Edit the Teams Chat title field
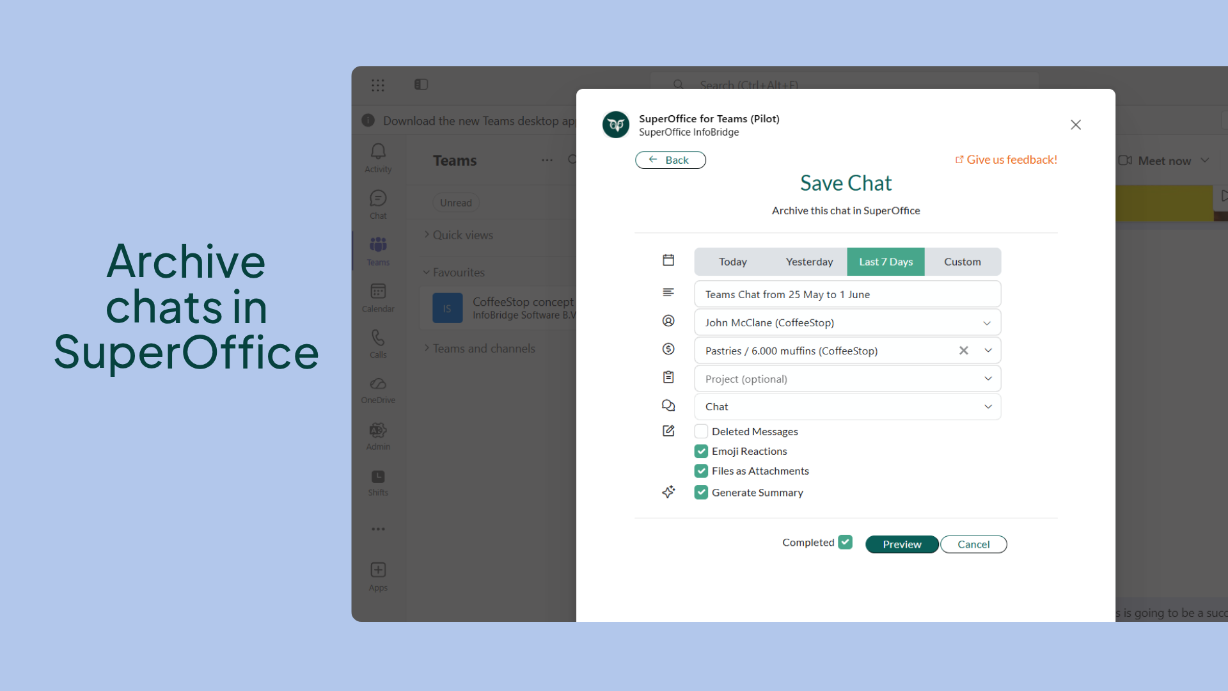This screenshot has height=691, width=1228. tap(847, 294)
